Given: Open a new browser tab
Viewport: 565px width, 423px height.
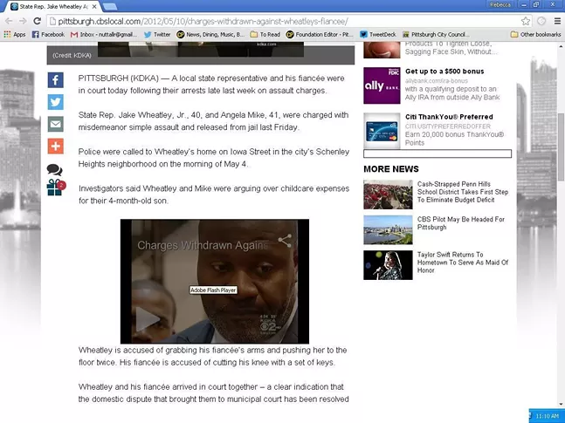Looking at the screenshot, I should [x=110, y=6].
